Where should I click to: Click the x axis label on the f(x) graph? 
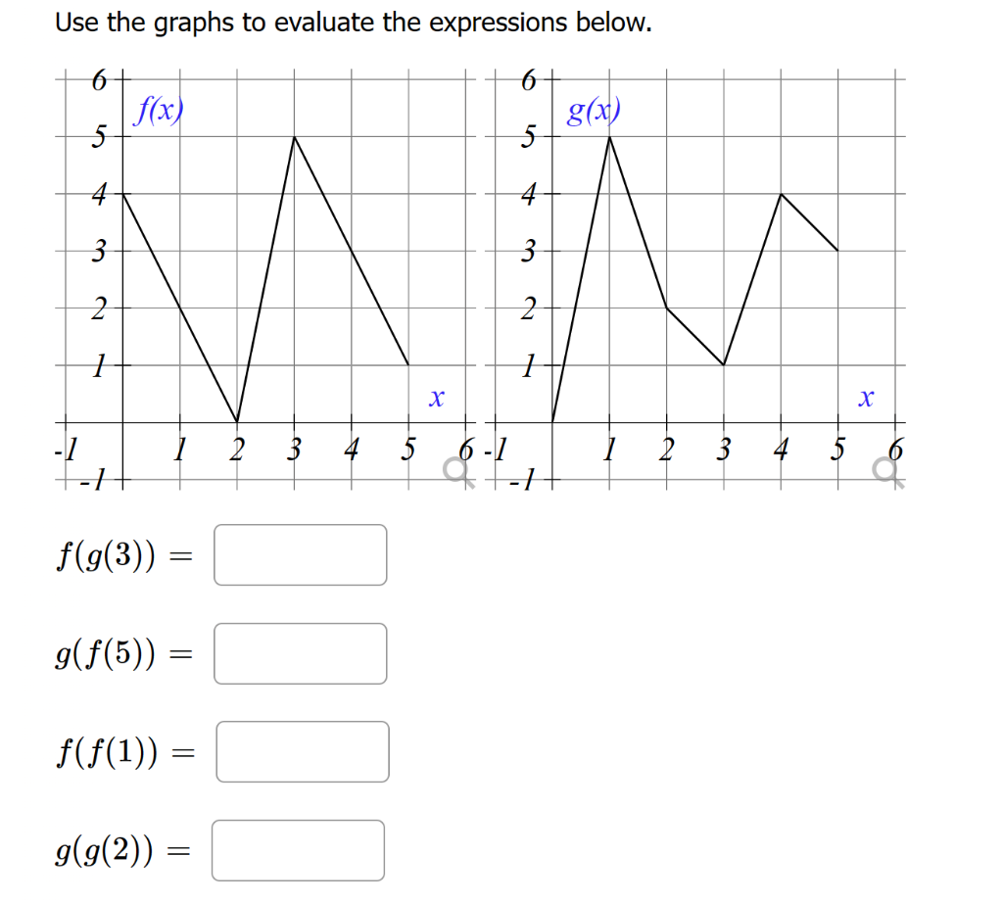click(x=435, y=397)
